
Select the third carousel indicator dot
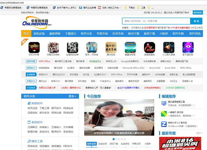(x=119, y=139)
